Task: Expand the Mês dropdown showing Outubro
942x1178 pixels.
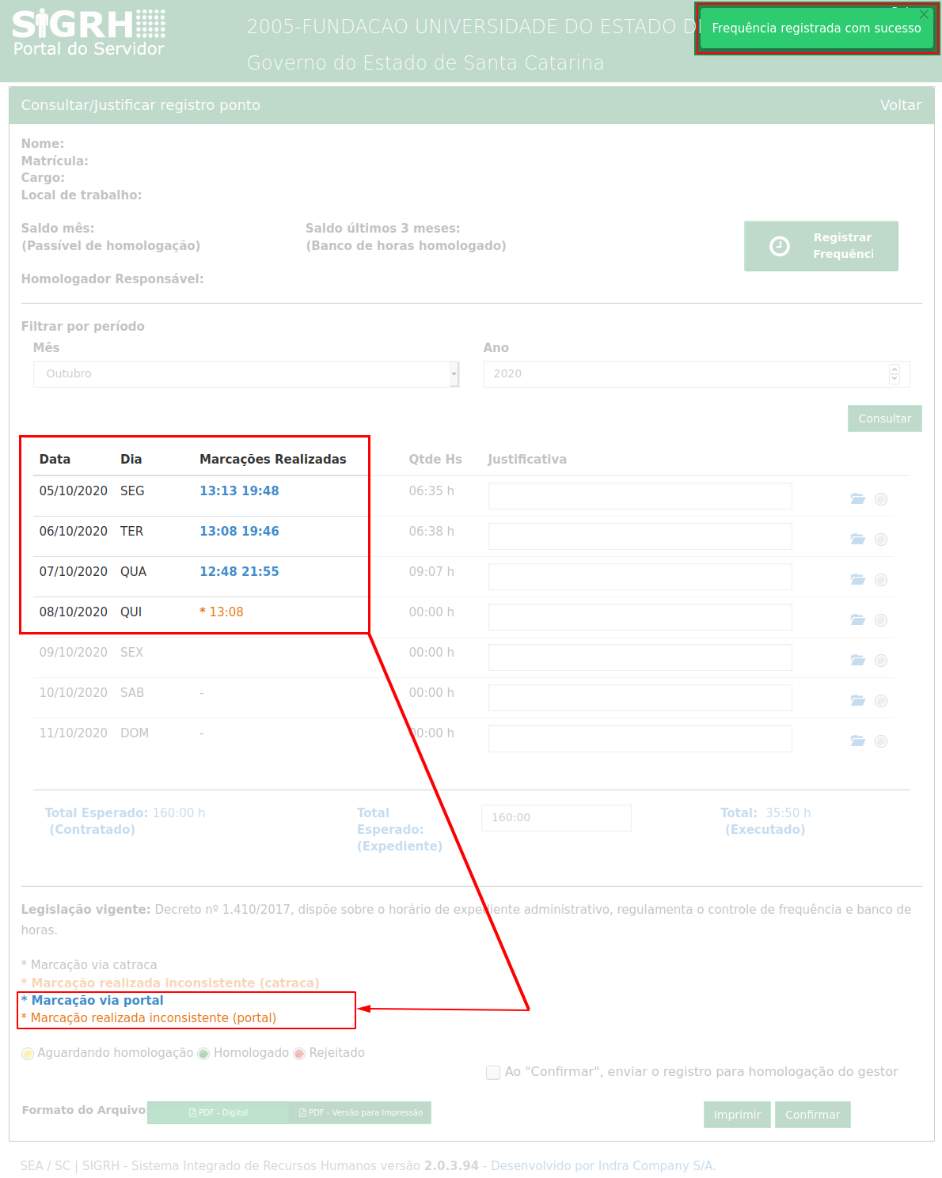Action: [x=454, y=373]
